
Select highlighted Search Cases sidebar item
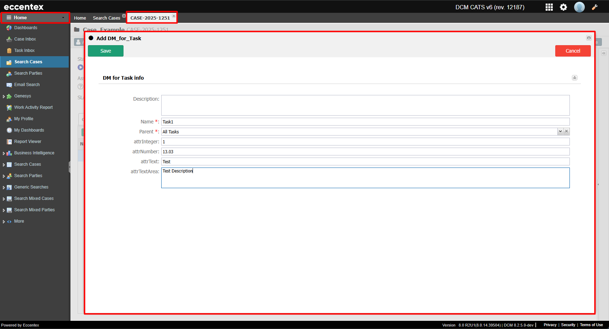[x=34, y=62]
